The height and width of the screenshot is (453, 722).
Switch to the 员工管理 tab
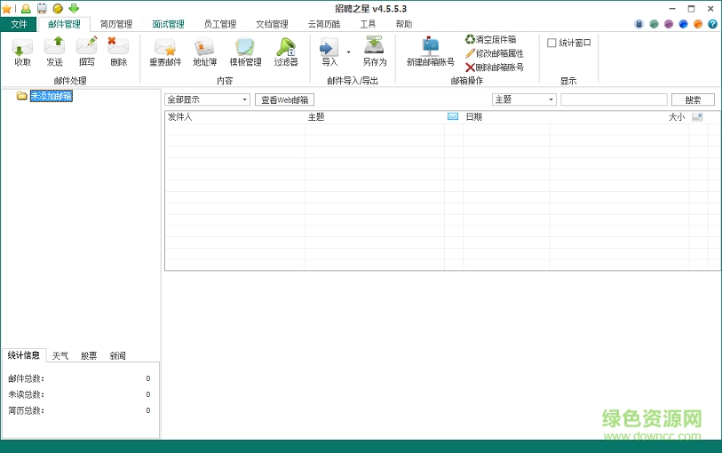coord(220,24)
